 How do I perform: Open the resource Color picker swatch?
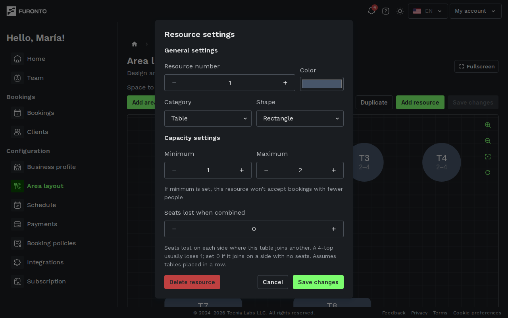tap(322, 84)
